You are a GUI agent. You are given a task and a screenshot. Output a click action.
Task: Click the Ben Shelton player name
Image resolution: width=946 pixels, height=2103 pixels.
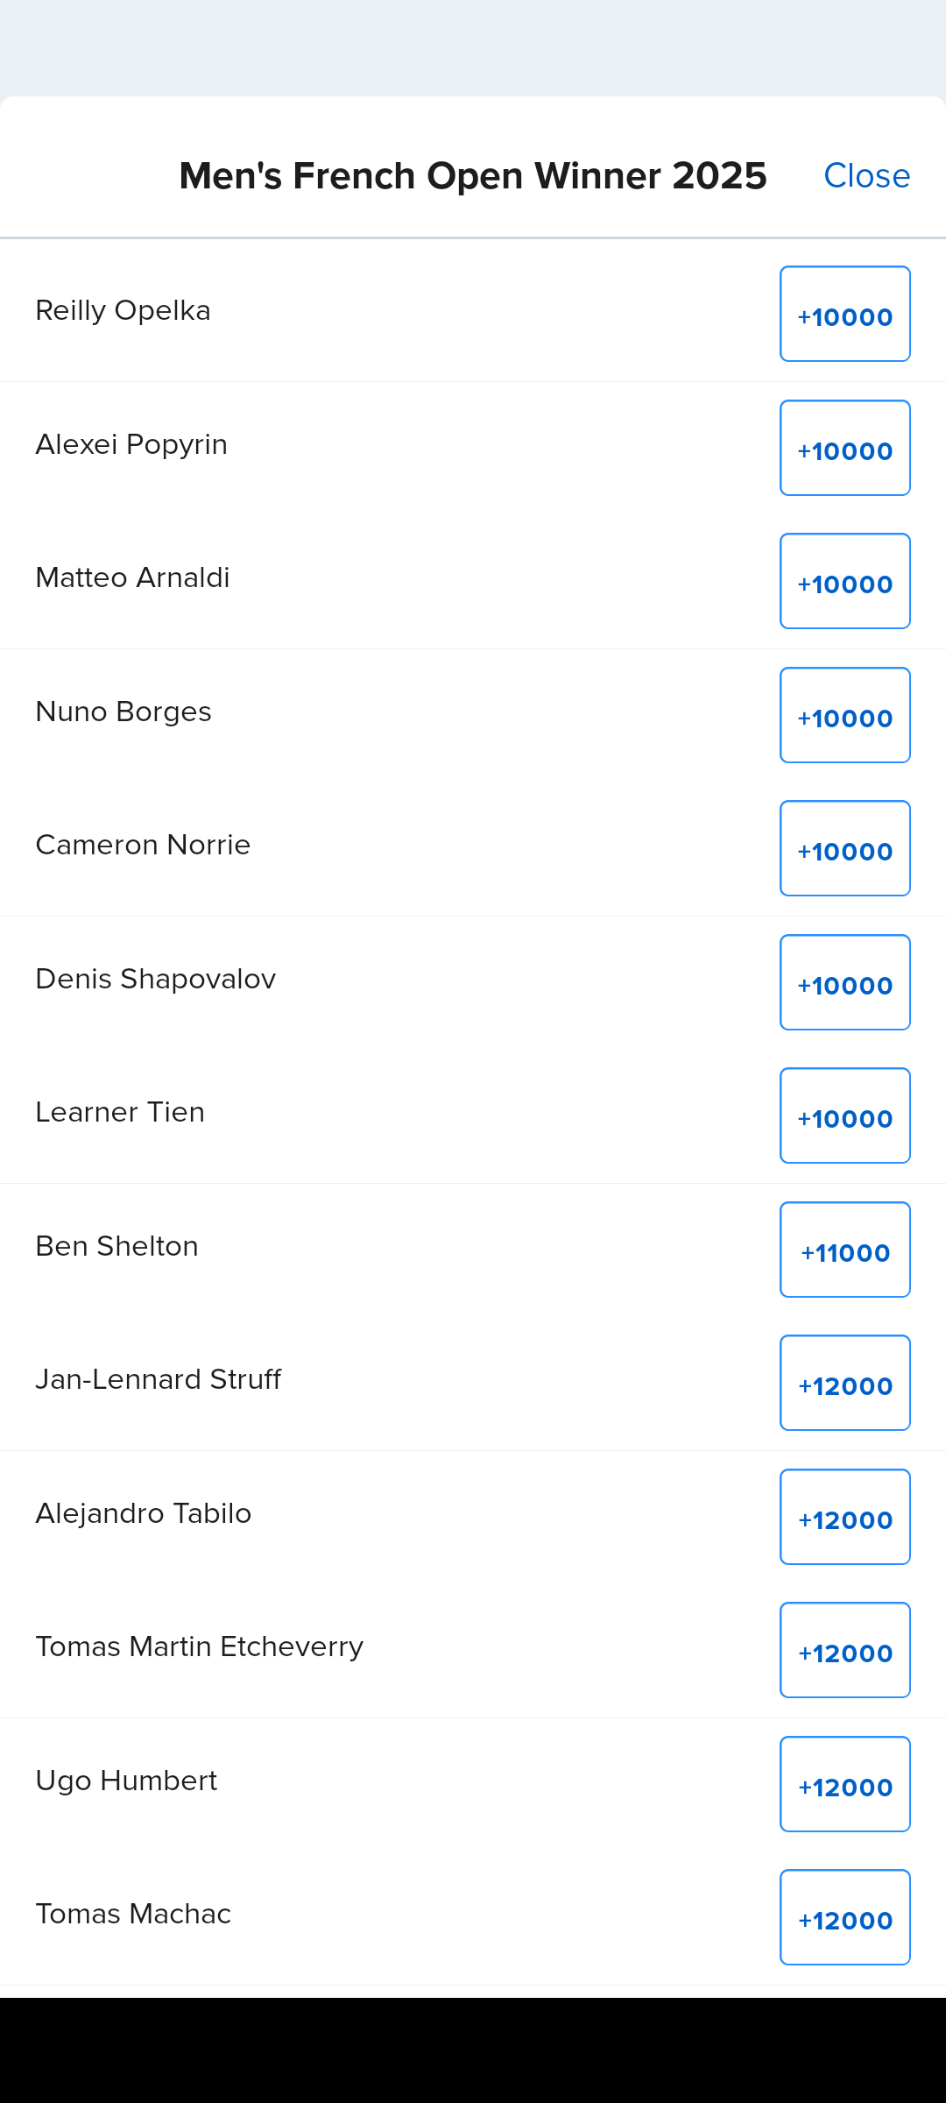117,1246
